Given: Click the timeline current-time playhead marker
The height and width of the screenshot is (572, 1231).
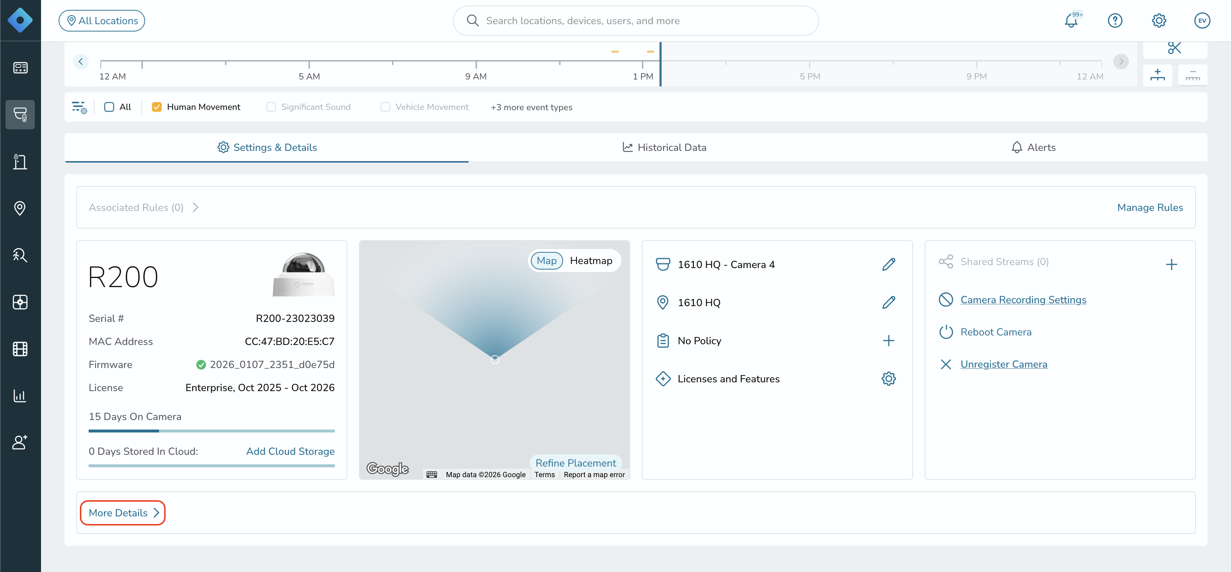Looking at the screenshot, I should tap(660, 64).
